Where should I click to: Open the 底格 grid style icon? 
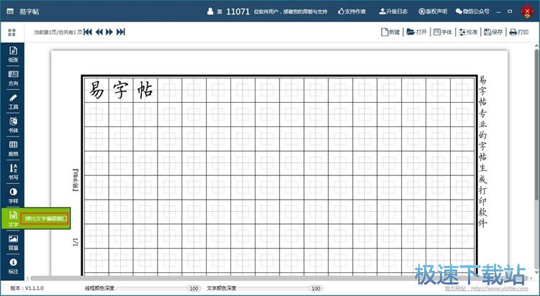tap(13, 147)
